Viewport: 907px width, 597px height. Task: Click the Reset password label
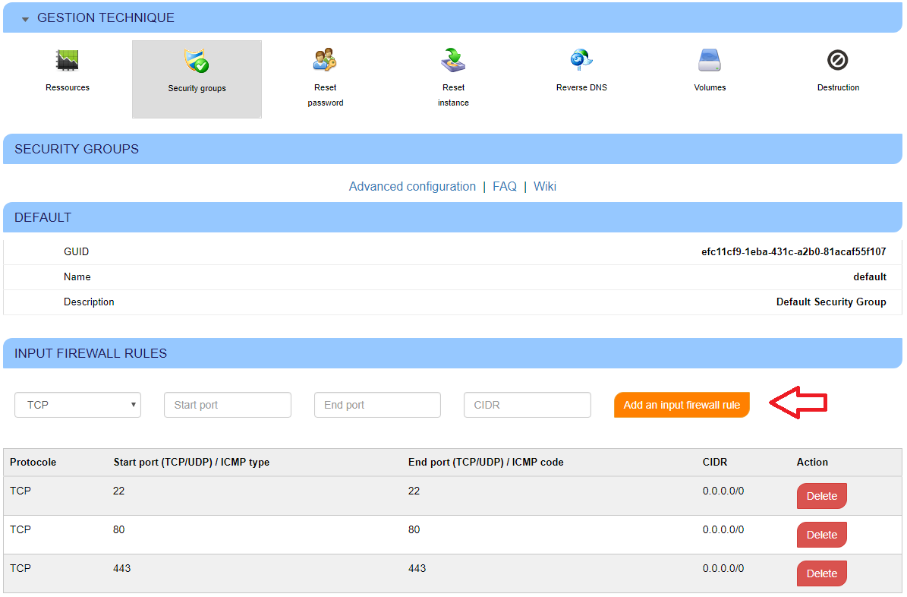click(x=325, y=95)
